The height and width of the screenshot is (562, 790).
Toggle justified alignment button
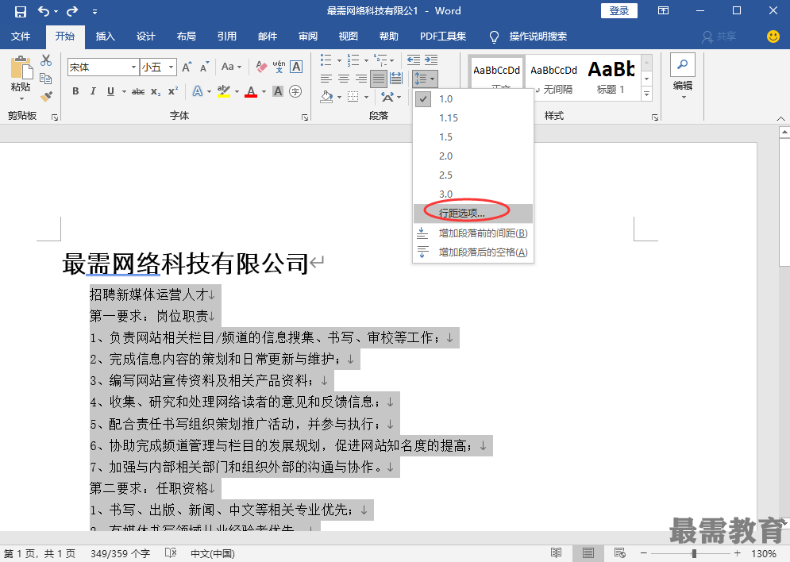coord(379,79)
